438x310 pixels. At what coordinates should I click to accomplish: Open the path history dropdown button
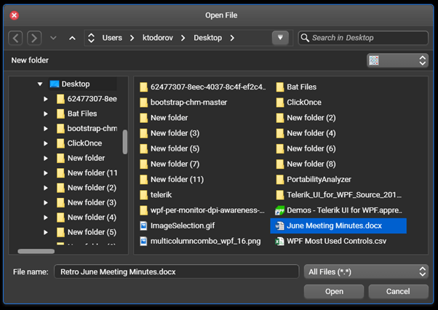click(280, 38)
